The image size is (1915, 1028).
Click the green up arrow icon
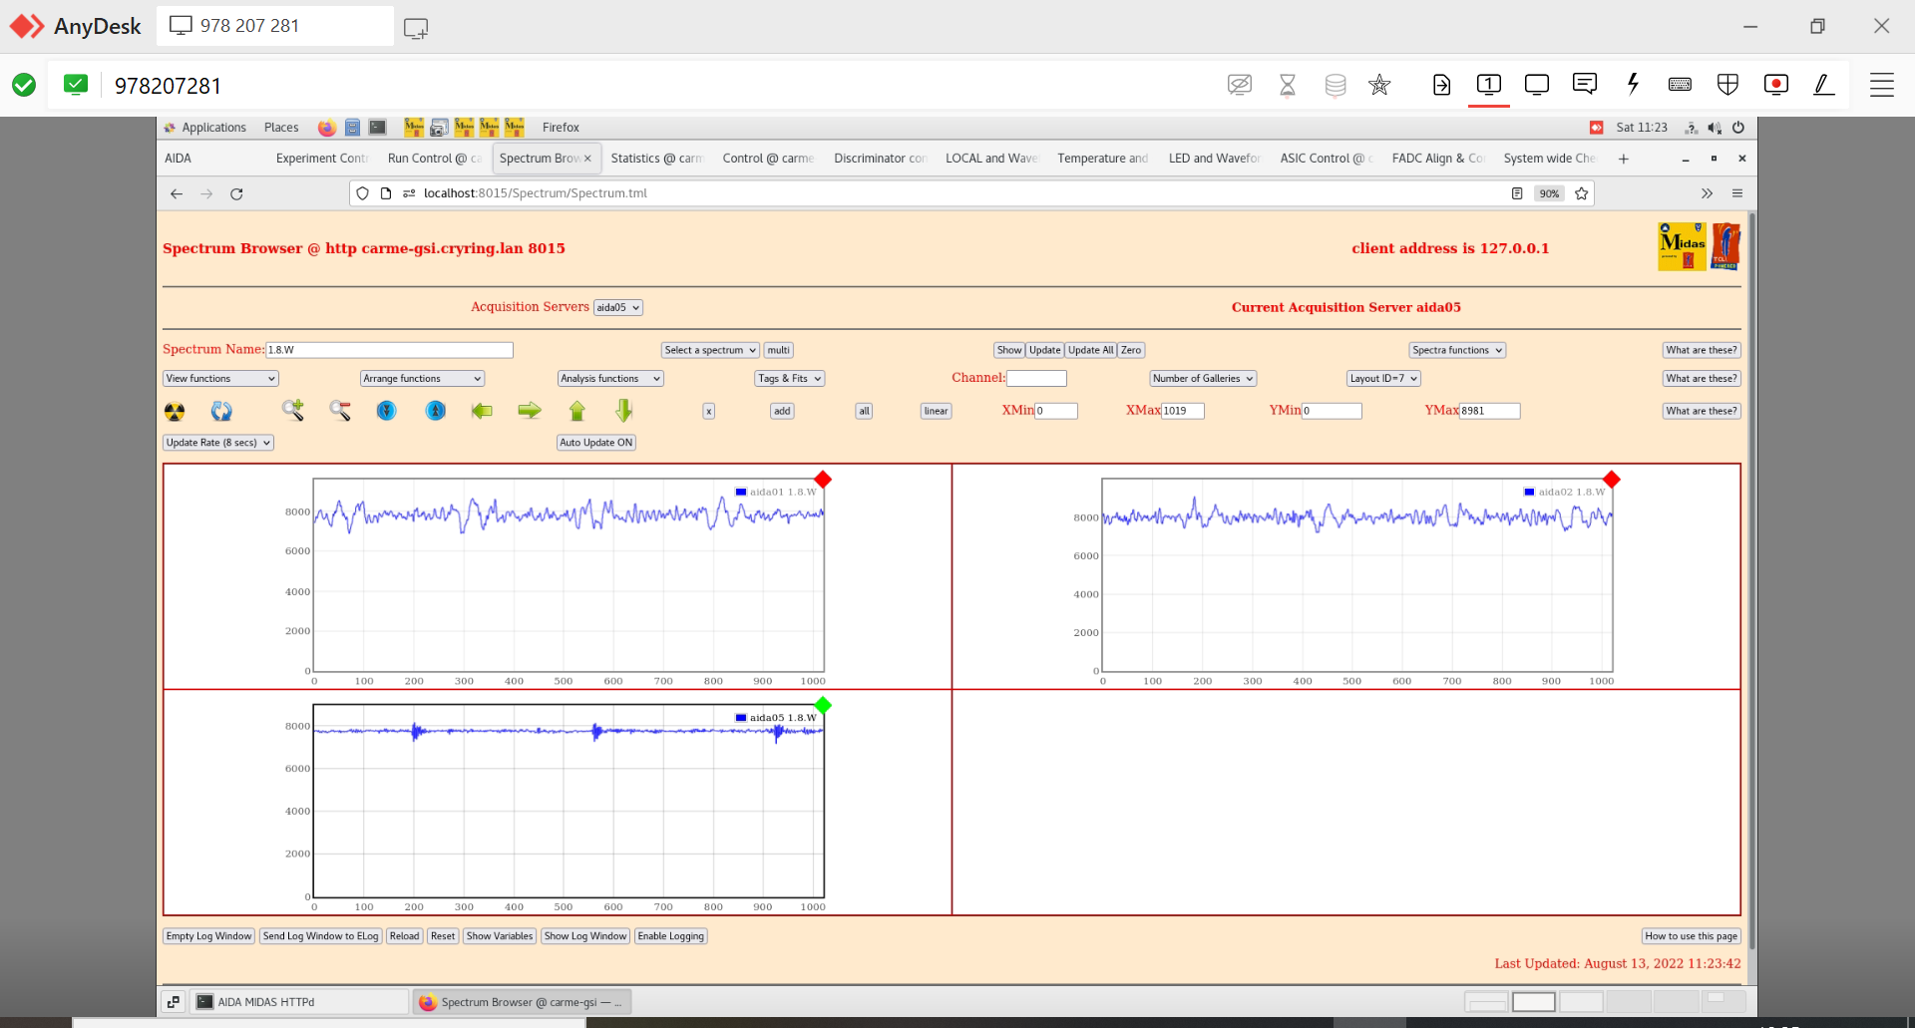point(576,411)
